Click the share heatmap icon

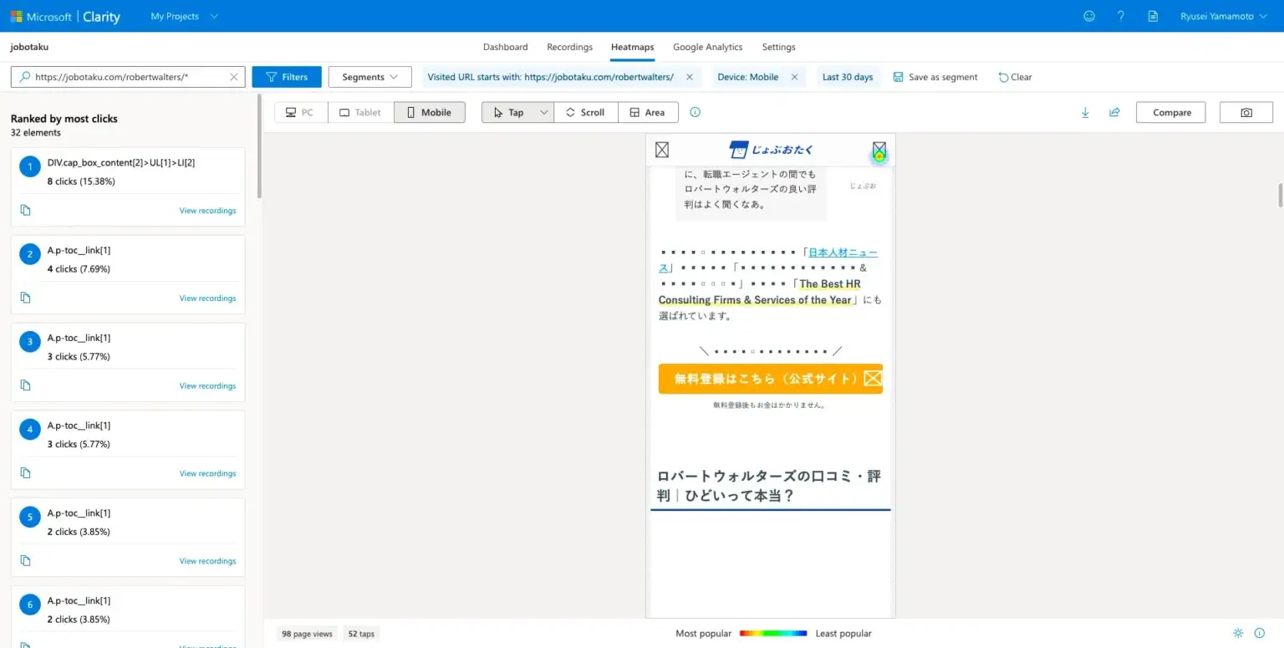tap(1114, 113)
